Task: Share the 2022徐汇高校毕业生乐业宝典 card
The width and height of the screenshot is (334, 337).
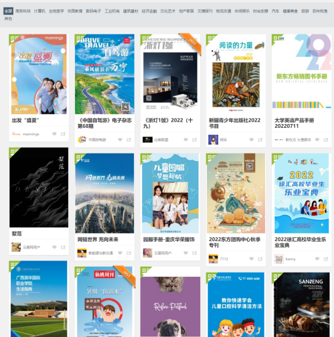Action: [326, 259]
